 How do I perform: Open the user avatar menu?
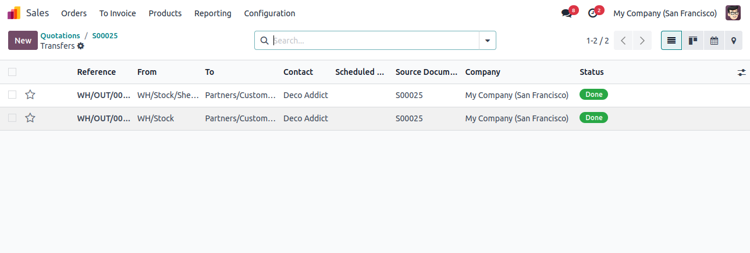coord(733,13)
